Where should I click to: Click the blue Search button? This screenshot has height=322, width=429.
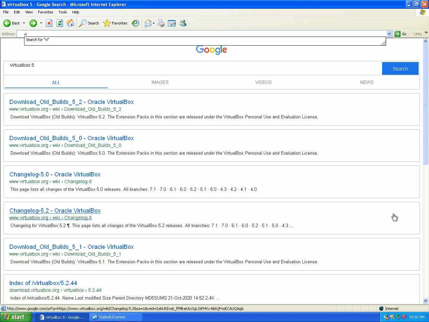[400, 68]
